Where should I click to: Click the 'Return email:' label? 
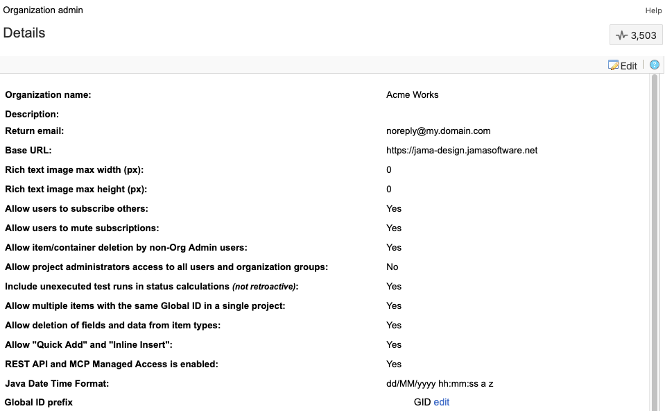click(x=35, y=131)
